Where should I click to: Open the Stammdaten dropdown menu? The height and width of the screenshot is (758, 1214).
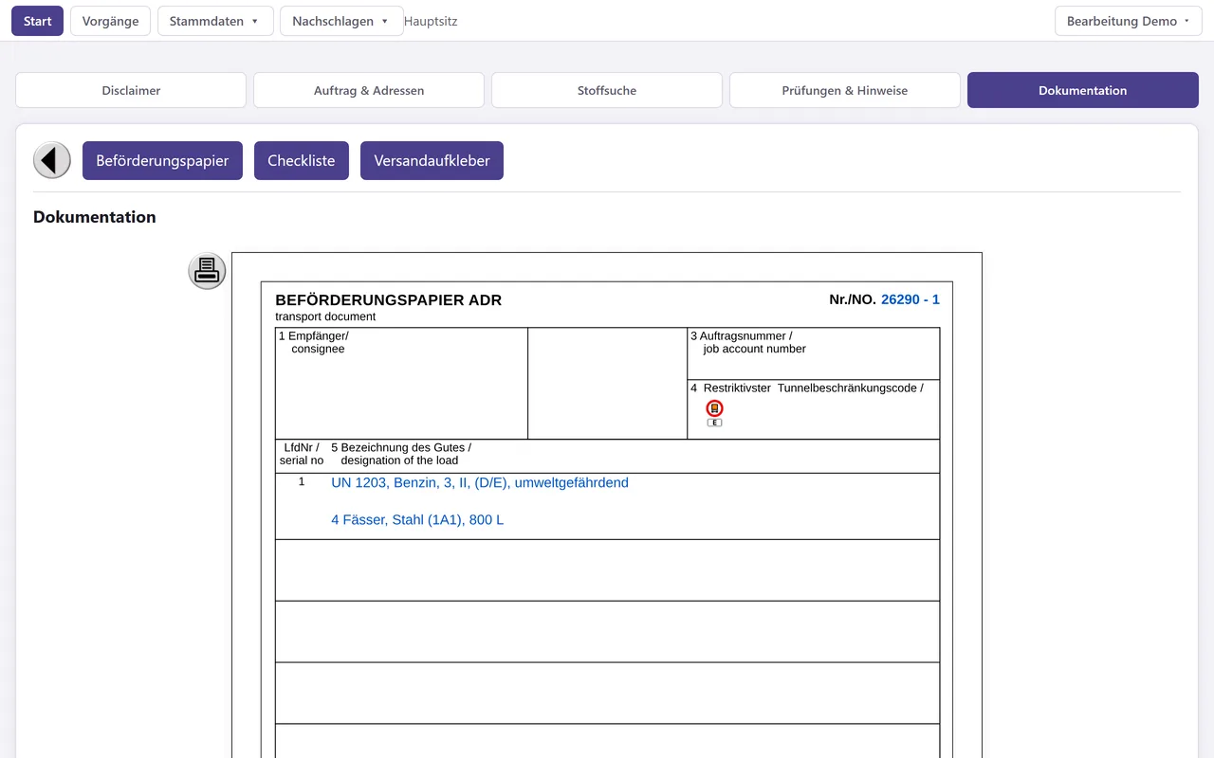[215, 21]
